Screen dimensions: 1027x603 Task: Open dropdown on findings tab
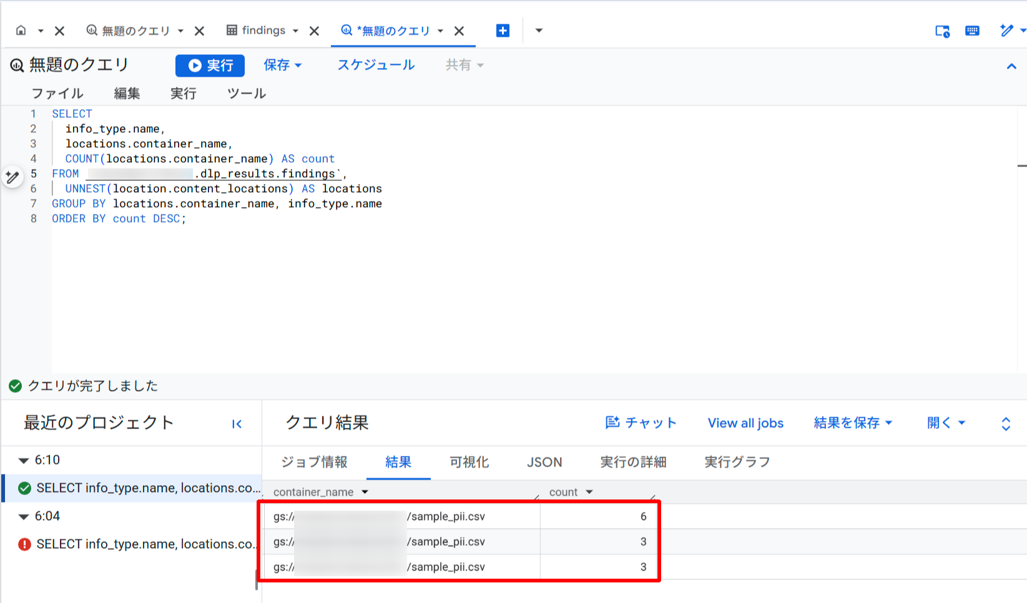[x=295, y=31]
